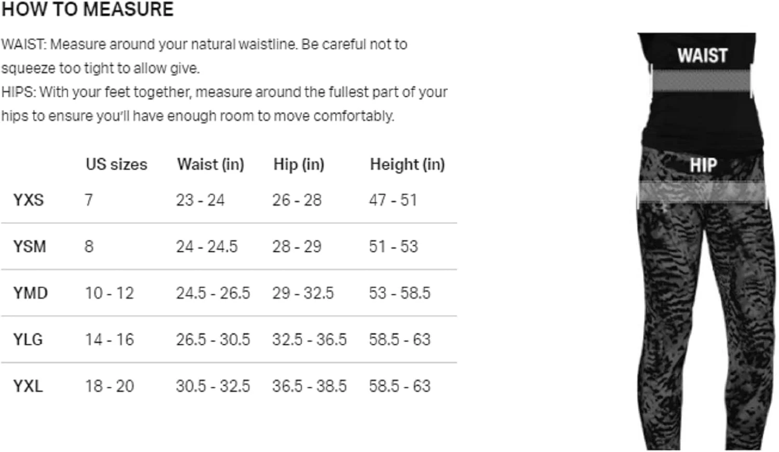Click the YSM size row label
779x452 pixels.
[30, 246]
